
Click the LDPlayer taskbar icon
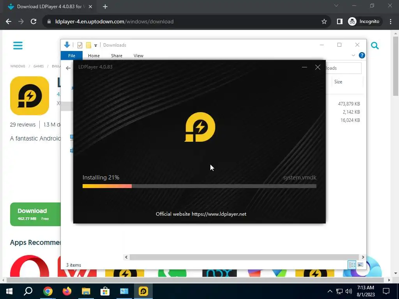click(143, 291)
